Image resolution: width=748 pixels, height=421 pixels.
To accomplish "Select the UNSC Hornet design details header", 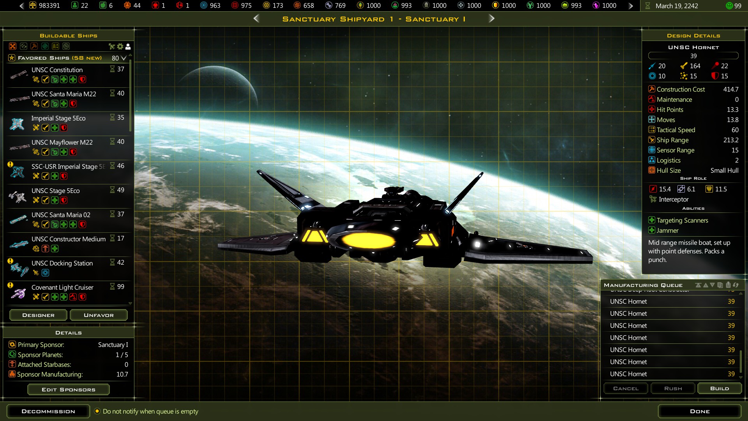I will (693, 47).
